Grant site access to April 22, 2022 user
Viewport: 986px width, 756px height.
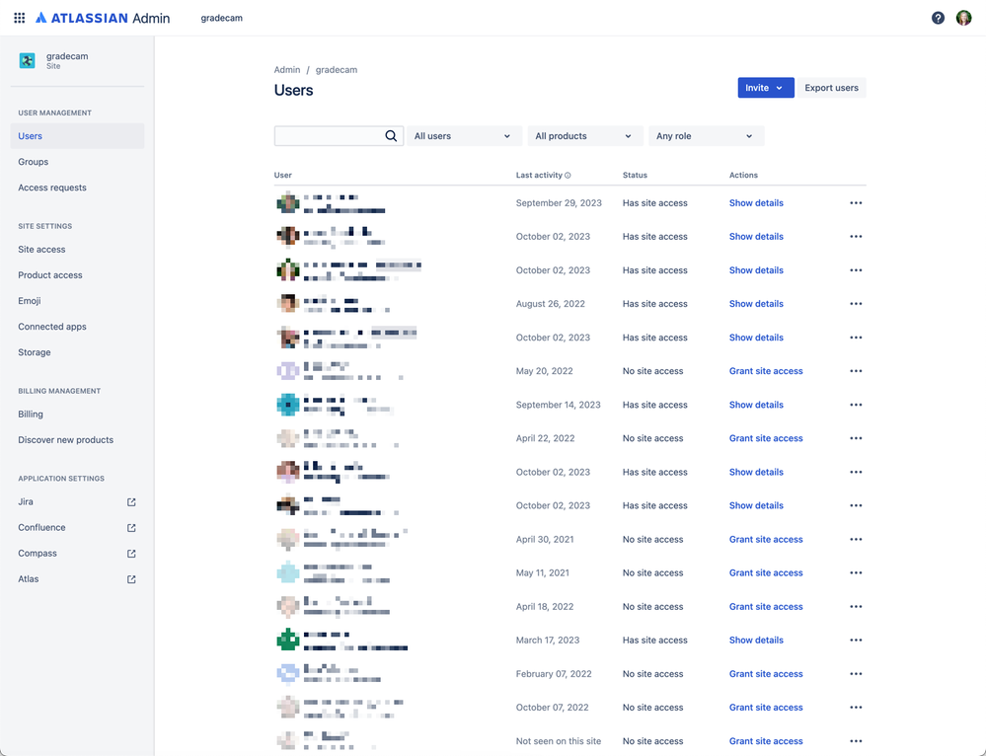coord(766,438)
